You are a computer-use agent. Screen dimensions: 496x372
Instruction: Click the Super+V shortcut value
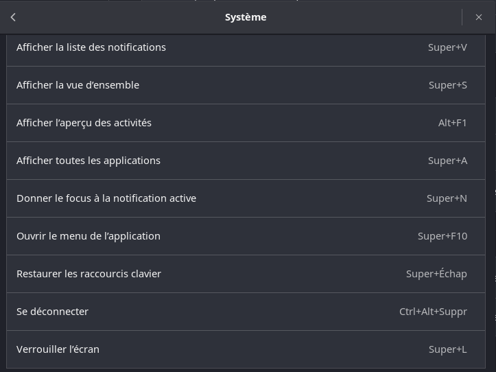(x=447, y=47)
